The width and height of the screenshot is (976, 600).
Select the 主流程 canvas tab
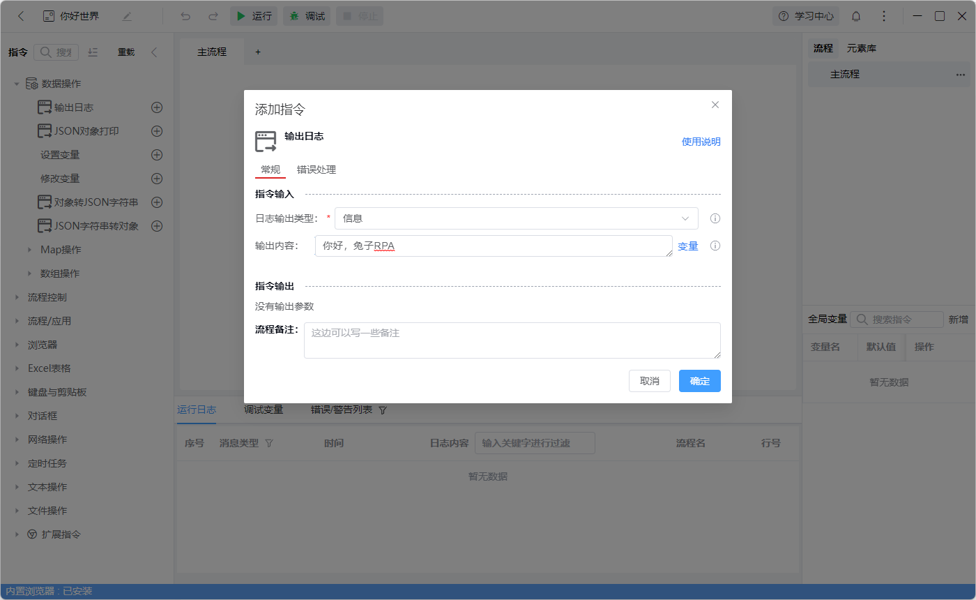click(212, 52)
